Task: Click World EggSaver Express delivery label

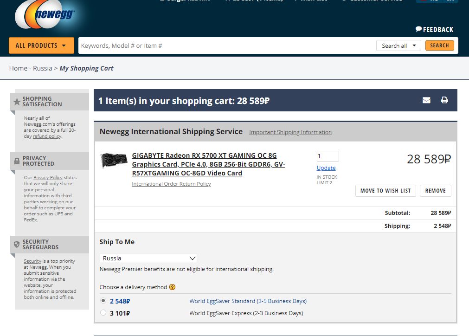Action: coord(246,313)
